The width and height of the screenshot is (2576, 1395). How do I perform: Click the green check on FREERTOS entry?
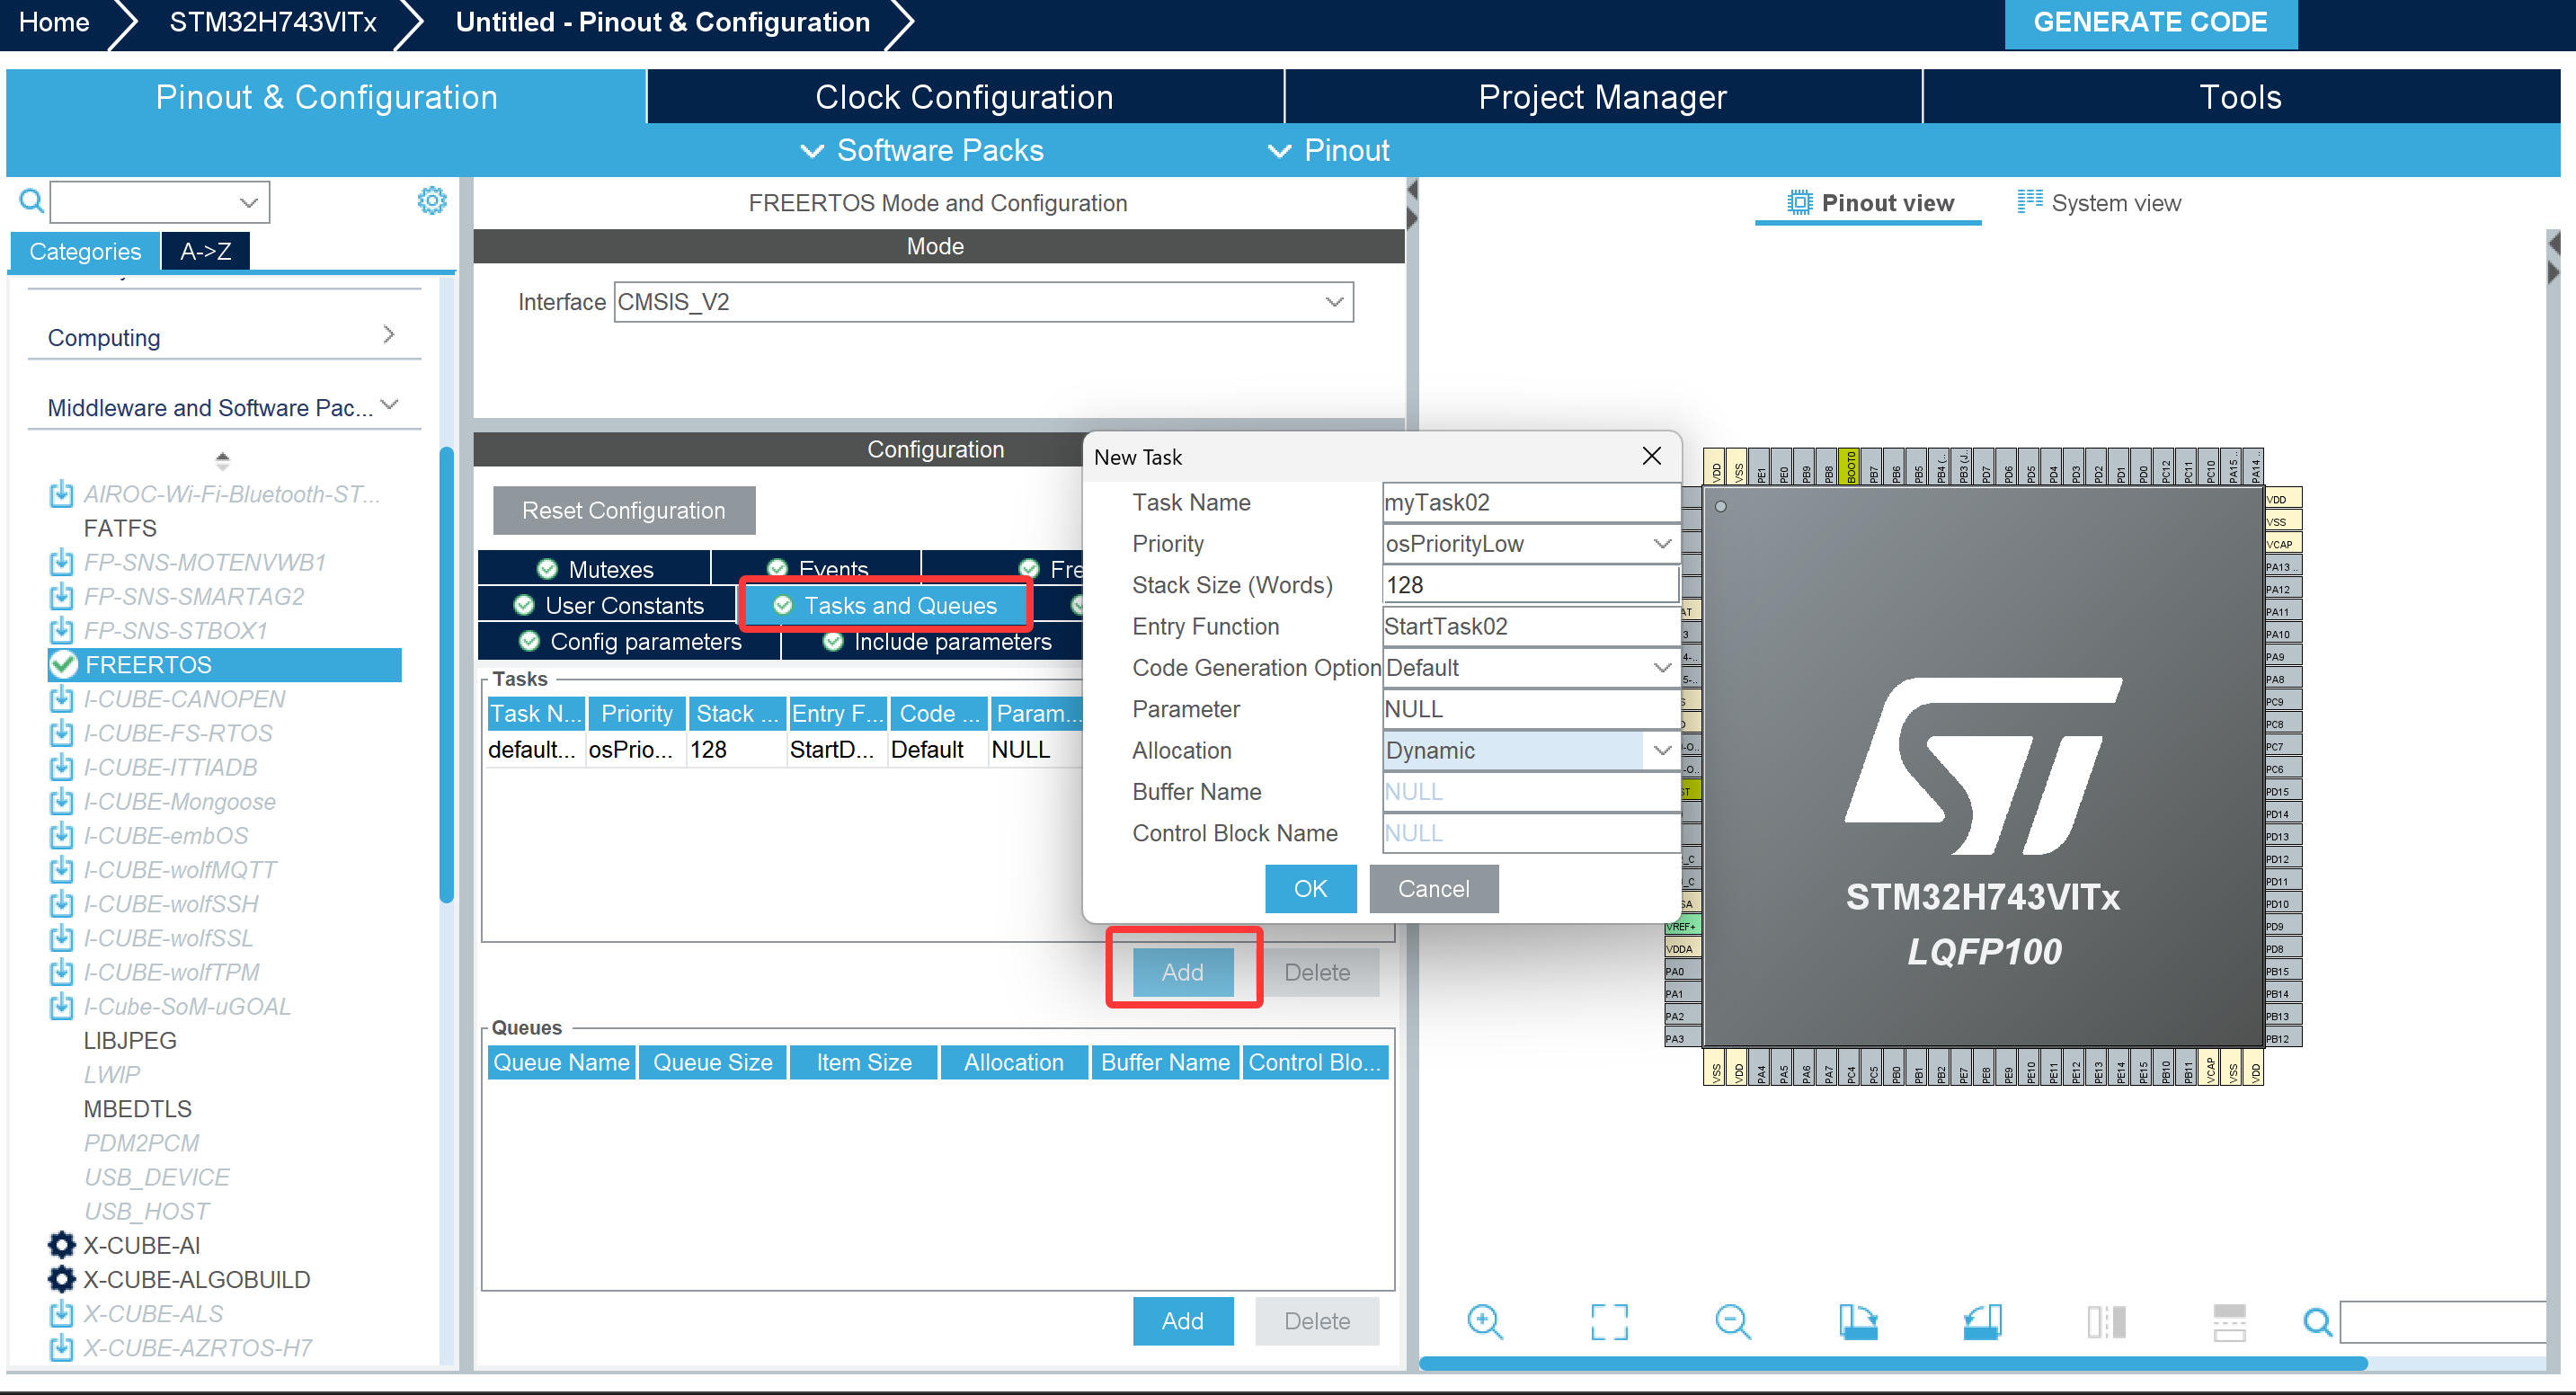pos(64,665)
